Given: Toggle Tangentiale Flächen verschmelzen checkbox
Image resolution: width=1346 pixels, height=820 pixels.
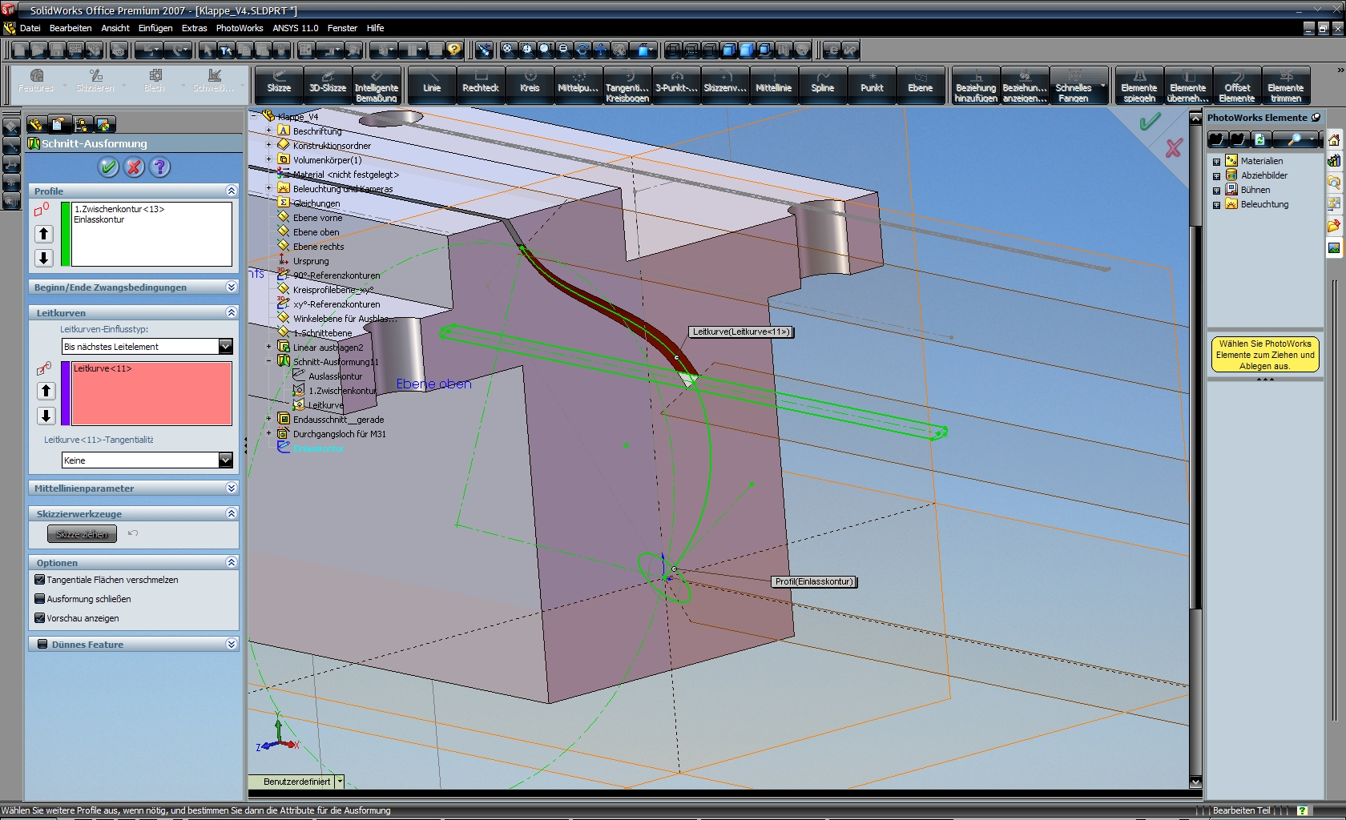Looking at the screenshot, I should tap(40, 580).
